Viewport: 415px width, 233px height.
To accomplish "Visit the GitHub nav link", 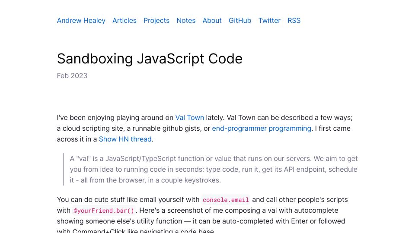I will click(x=240, y=20).
